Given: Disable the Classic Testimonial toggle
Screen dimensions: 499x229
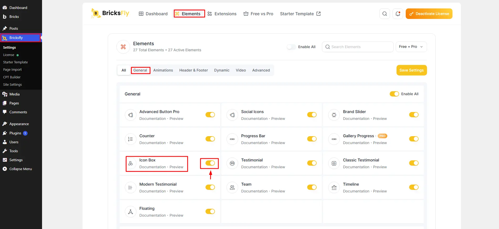Looking at the screenshot, I should (x=414, y=163).
